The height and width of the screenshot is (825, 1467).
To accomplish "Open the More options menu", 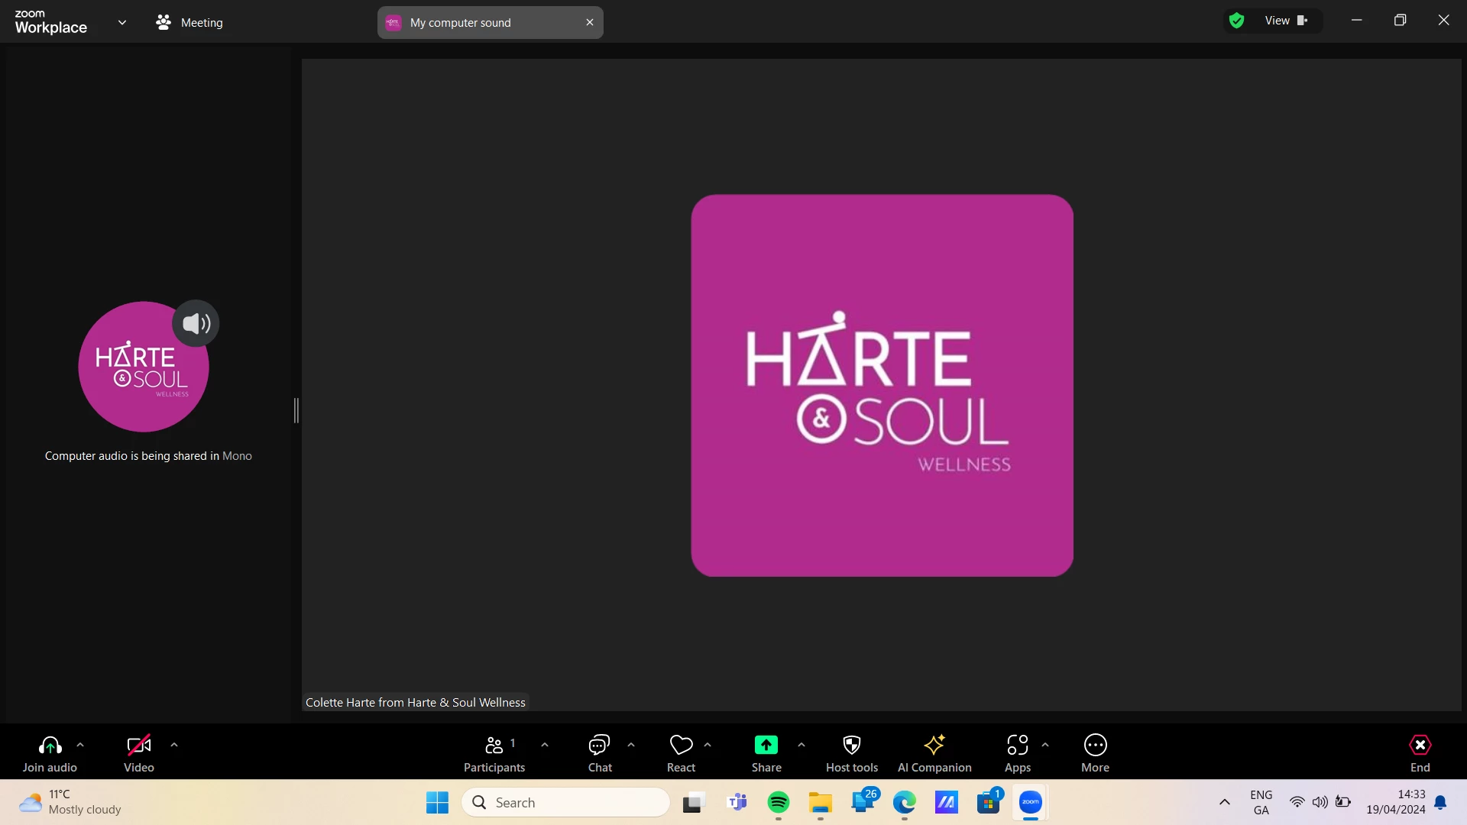I will click(x=1095, y=752).
